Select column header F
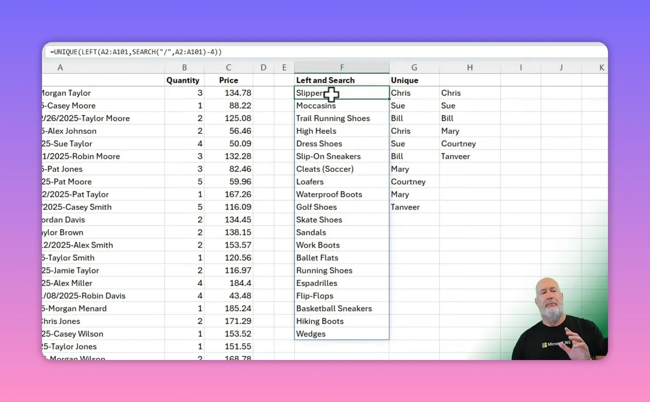The image size is (650, 402). click(341, 67)
